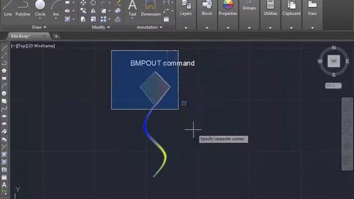Click the Explode tool in Modify panel

(x=118, y=11)
